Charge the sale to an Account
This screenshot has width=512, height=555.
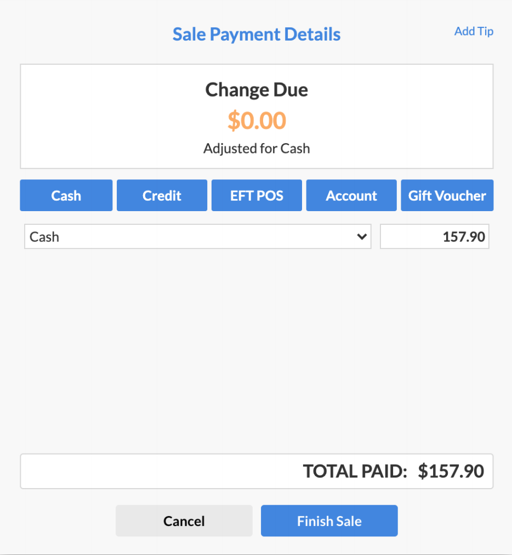351,195
